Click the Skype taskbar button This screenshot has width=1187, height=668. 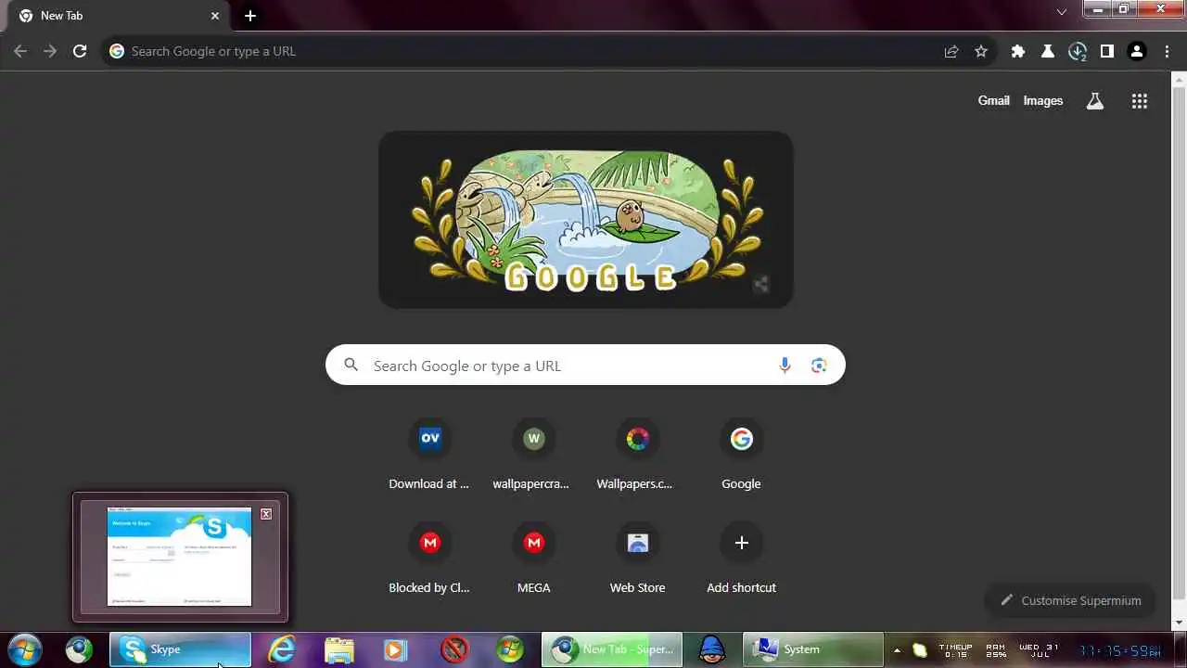tap(180, 649)
